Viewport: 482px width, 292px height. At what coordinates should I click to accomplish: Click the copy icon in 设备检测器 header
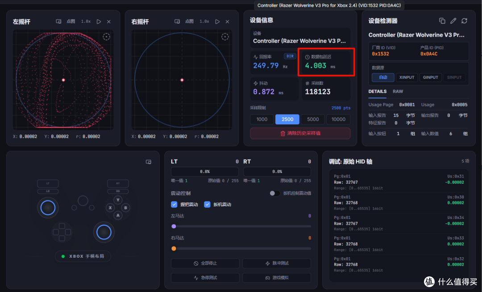coord(442,21)
